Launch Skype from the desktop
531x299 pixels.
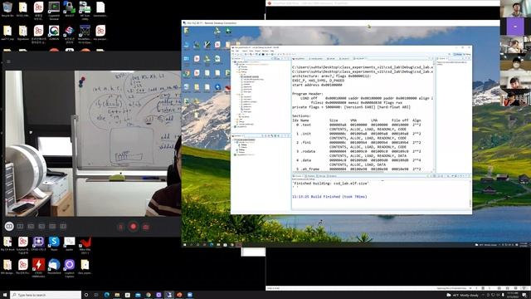point(54,243)
